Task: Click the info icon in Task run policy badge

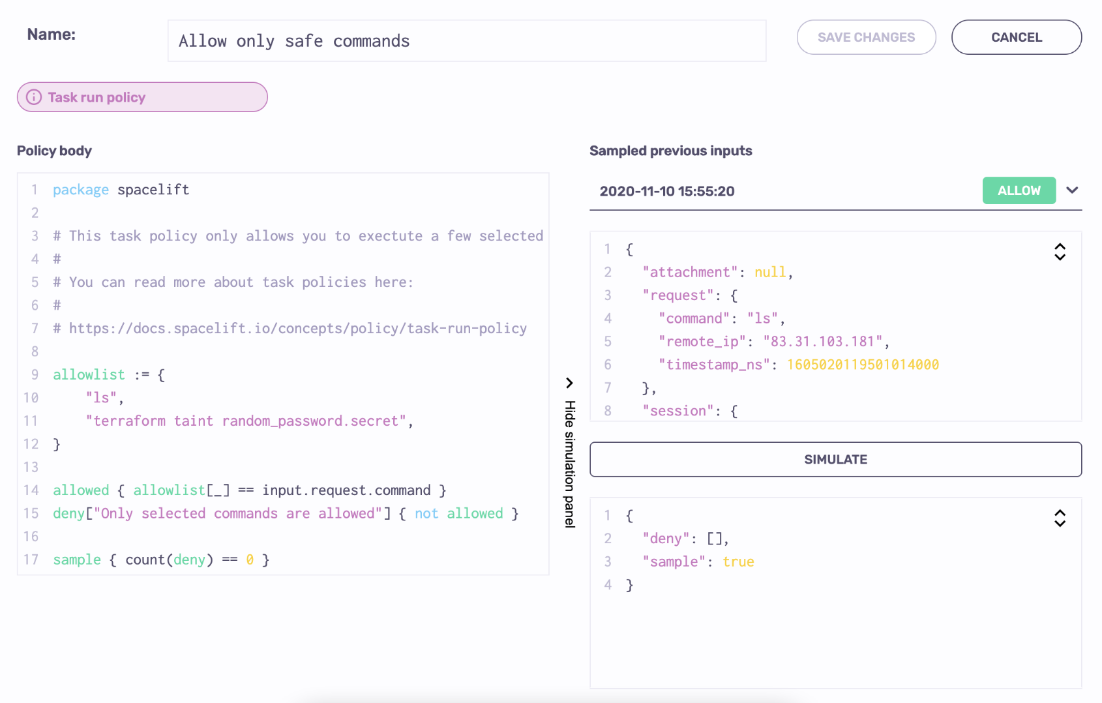Action: point(34,97)
